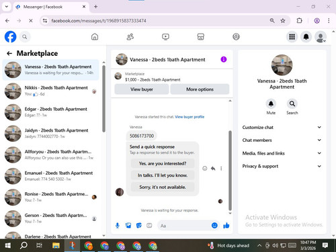
Task: Open Facebook notifications bell
Action: [x=306, y=37]
